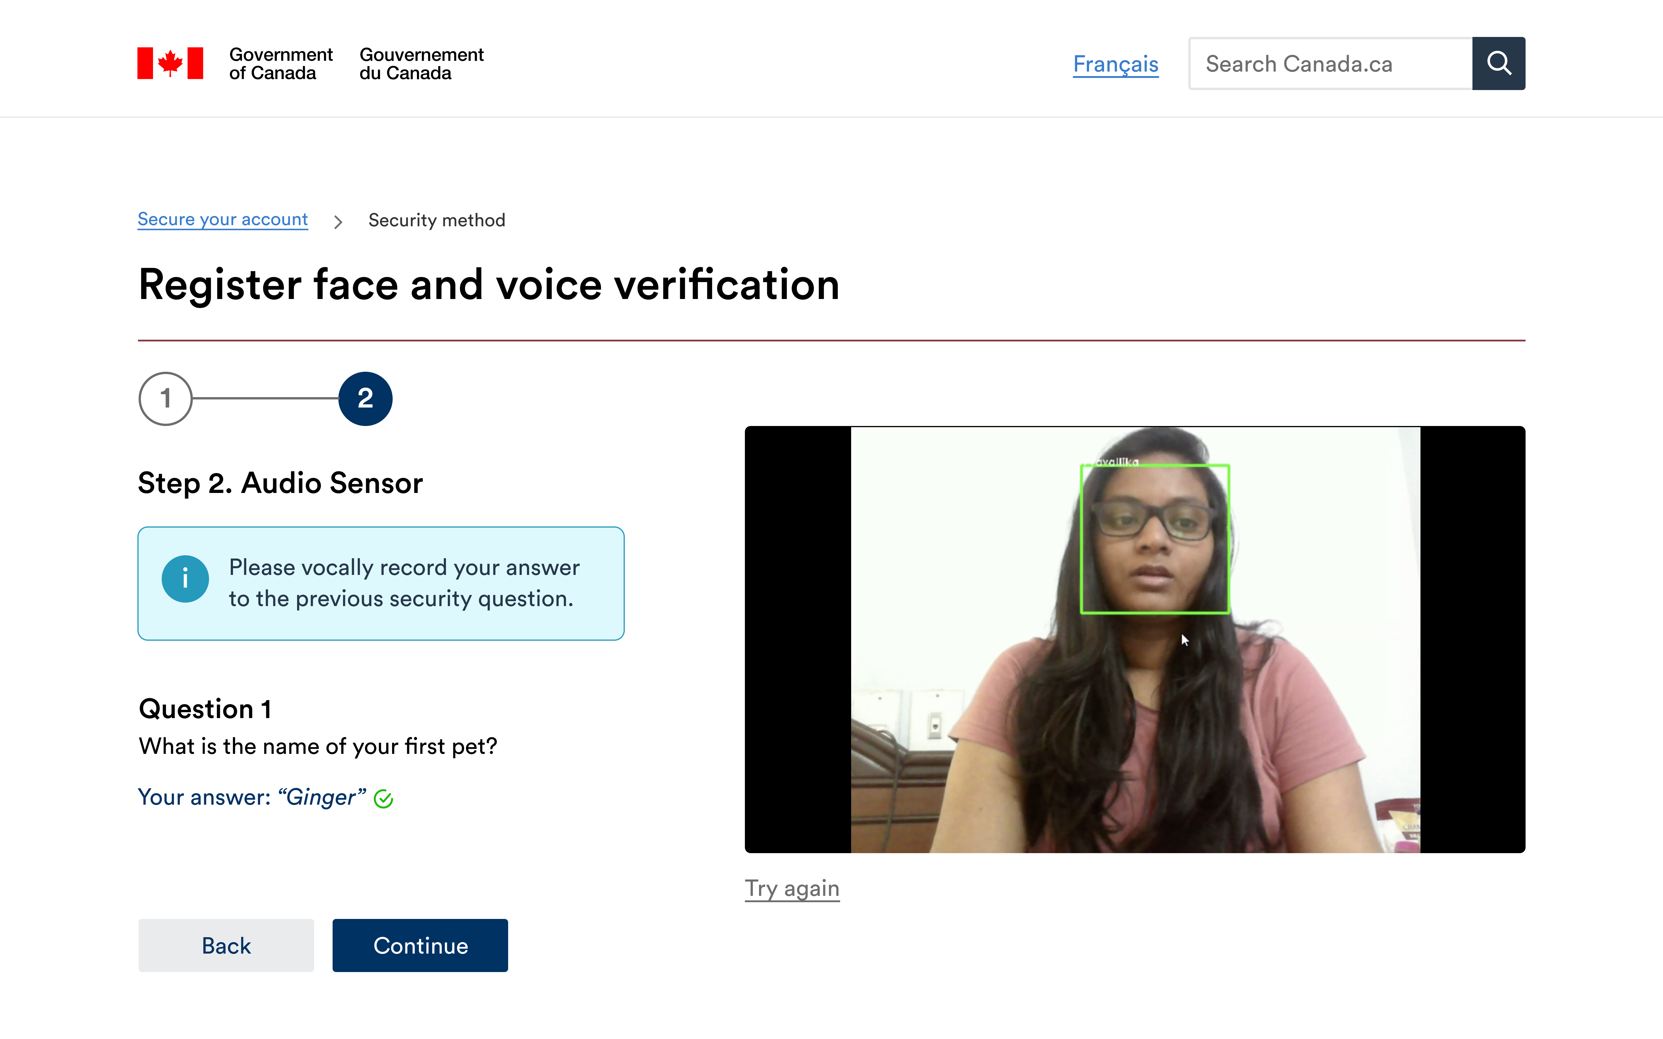The width and height of the screenshot is (1663, 1039).
Task: Click the Government of Canada wordmark
Action: coord(280,63)
